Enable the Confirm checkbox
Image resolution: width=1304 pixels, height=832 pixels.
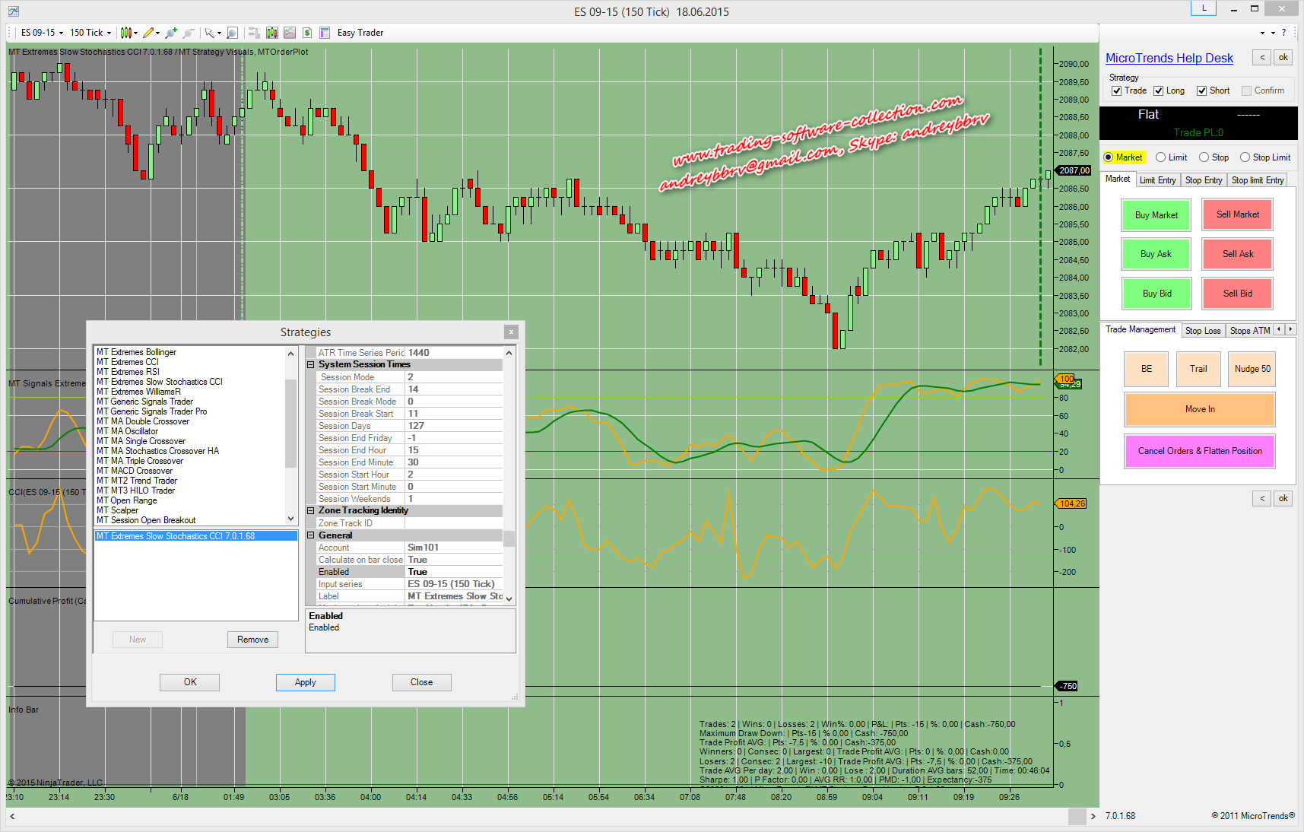coord(1246,91)
